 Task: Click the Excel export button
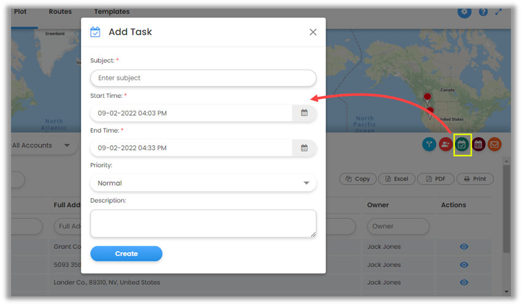coord(396,179)
